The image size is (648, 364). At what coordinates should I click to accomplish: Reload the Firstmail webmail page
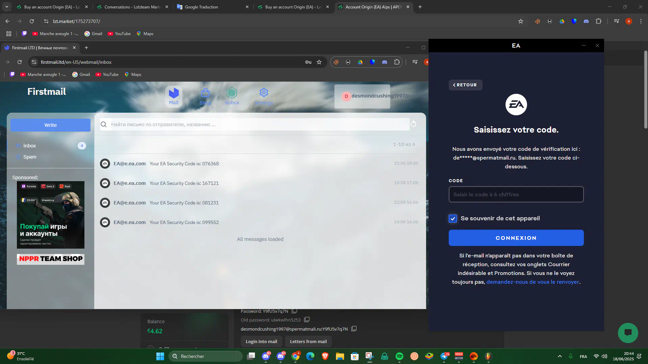20,62
